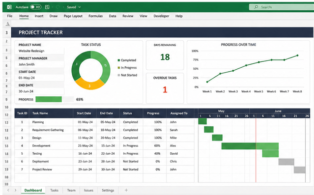The width and height of the screenshot is (314, 195).
Task: Switch to the Tasks sheet tab
Action: 54,190
